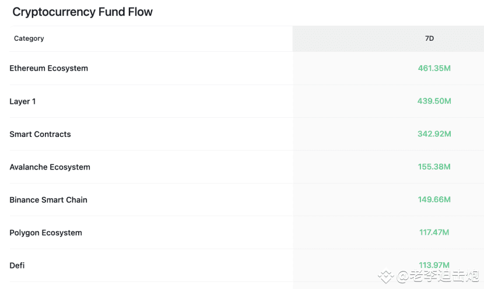Click the 155.38M Avalanche value
484x289 pixels.
coord(434,167)
